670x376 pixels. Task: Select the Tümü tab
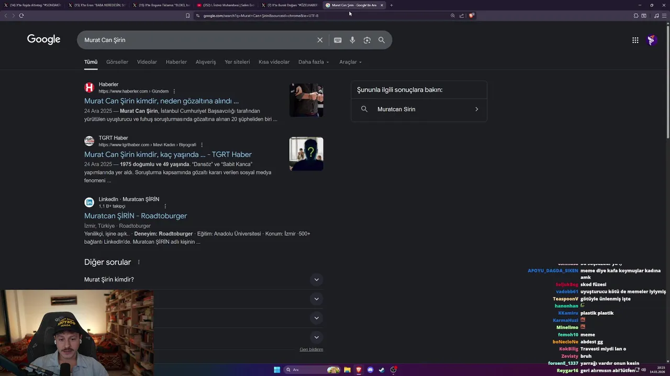click(91, 62)
